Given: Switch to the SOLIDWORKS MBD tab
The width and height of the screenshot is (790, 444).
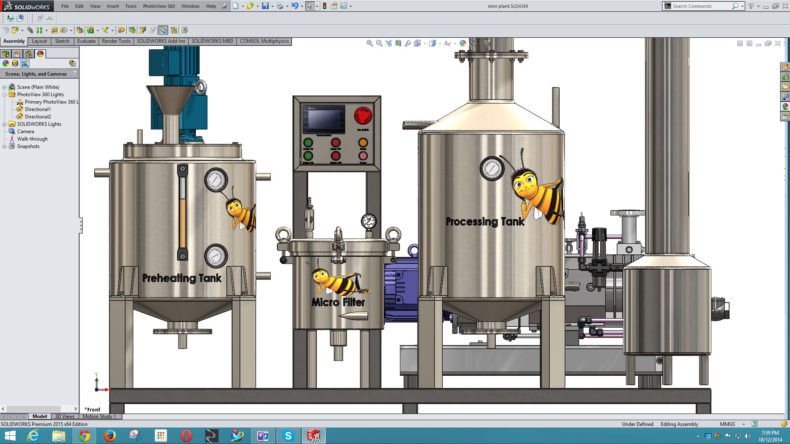Looking at the screenshot, I should [212, 41].
